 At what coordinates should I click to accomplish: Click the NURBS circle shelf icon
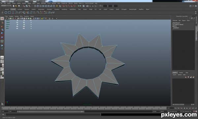click(x=6, y=12)
